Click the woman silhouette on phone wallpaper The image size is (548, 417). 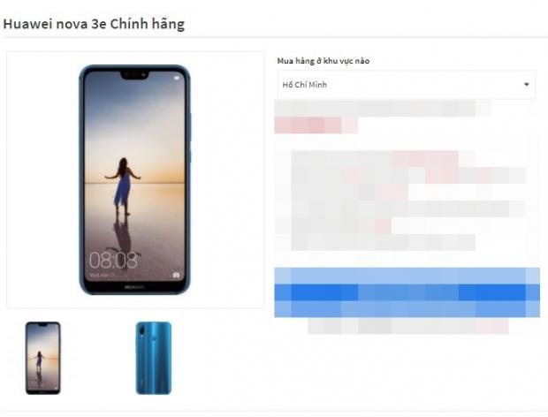[123, 186]
